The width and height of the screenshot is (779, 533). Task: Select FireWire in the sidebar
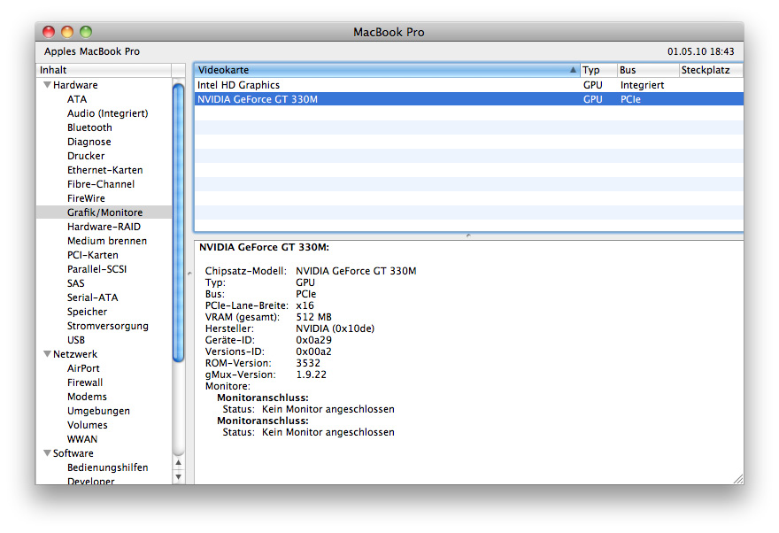pos(86,198)
